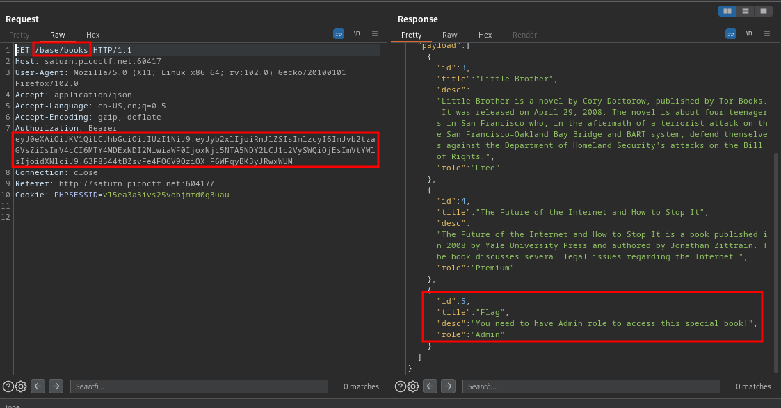This screenshot has width=781, height=408.
Task: Go to previous match in Request search
Action: [38, 386]
